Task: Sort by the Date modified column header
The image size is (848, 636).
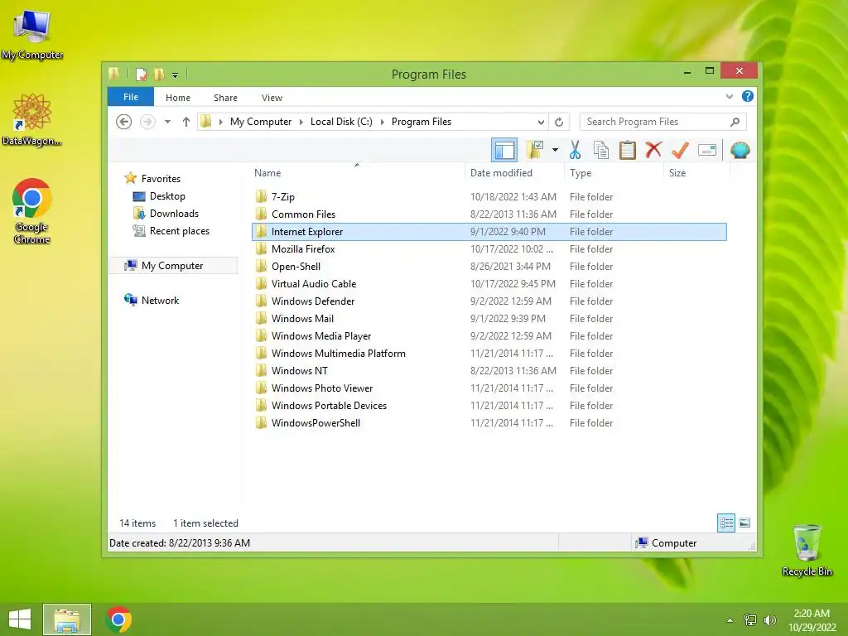Action: 501,172
